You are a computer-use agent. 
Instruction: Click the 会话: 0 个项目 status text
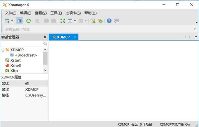[x=142, y=124]
